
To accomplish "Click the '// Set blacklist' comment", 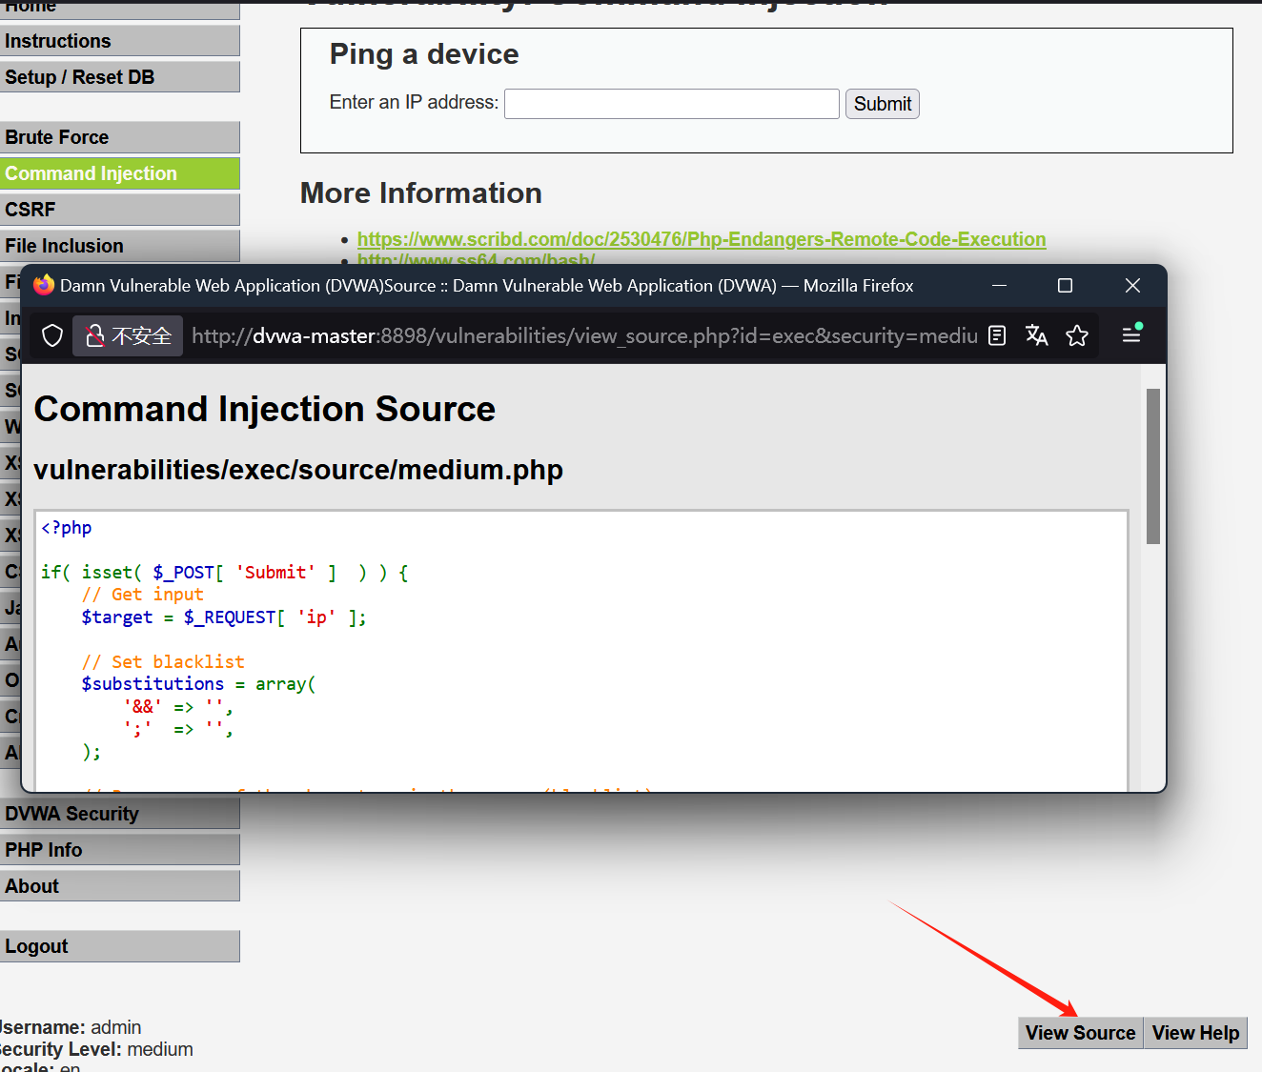I will [x=163, y=662].
